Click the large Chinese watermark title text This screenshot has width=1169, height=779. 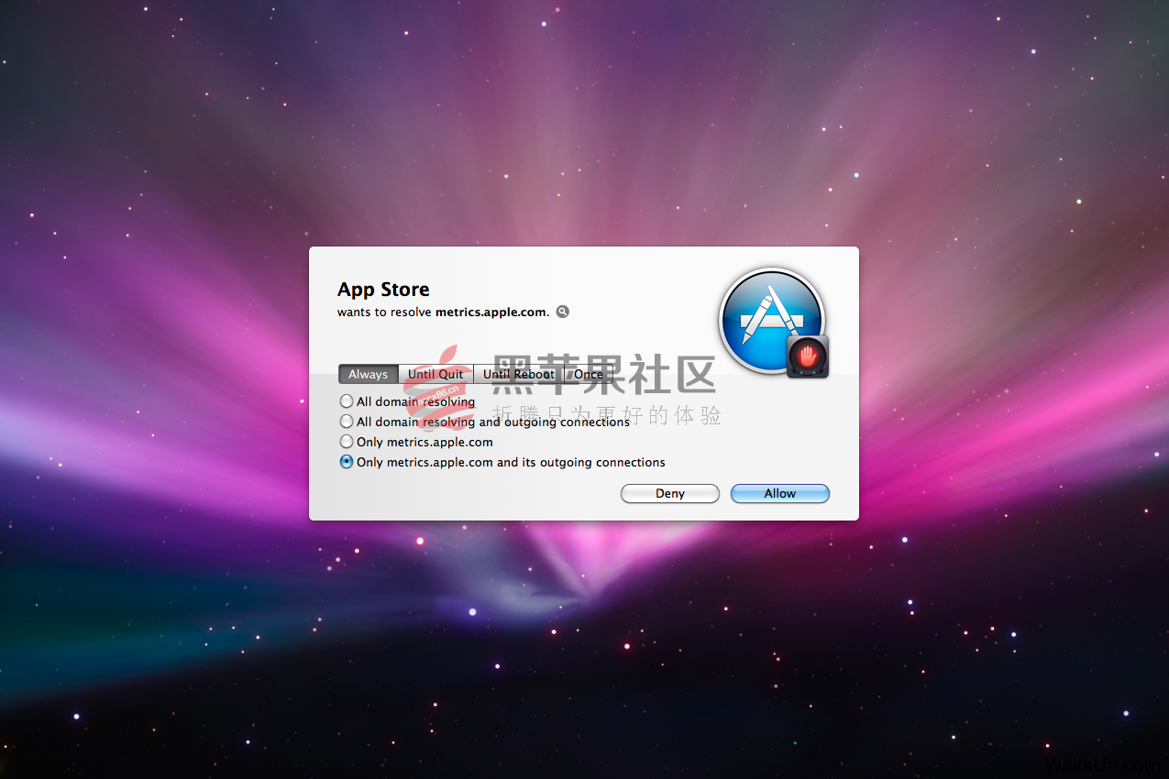604,374
